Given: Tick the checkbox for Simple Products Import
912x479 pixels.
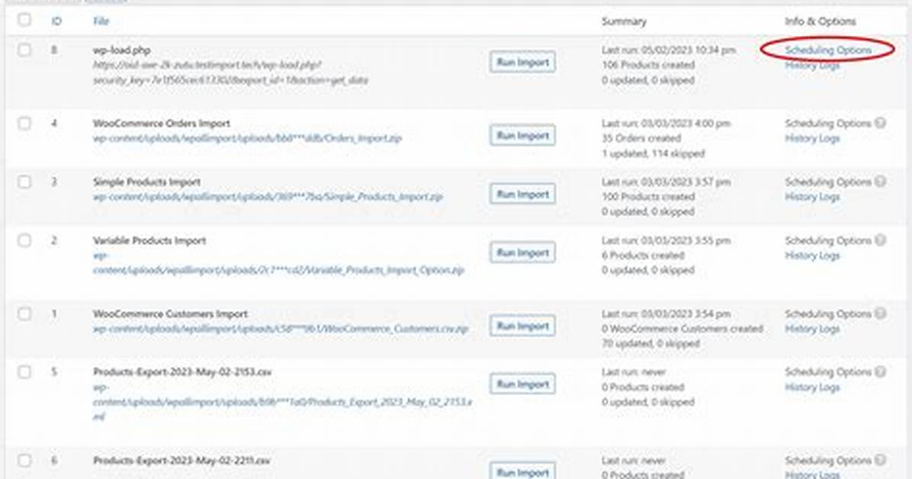Looking at the screenshot, I should coord(24,182).
